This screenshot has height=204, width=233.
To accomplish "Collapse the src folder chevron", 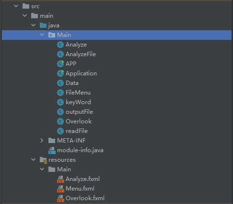I will pos(16,6).
